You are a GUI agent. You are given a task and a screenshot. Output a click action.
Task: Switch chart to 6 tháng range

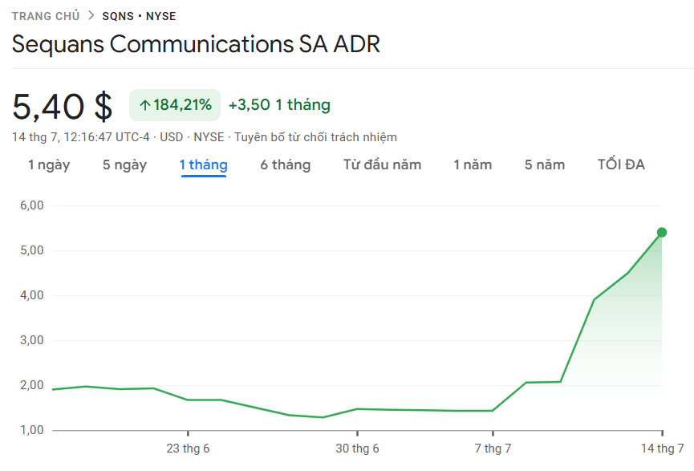[285, 164]
